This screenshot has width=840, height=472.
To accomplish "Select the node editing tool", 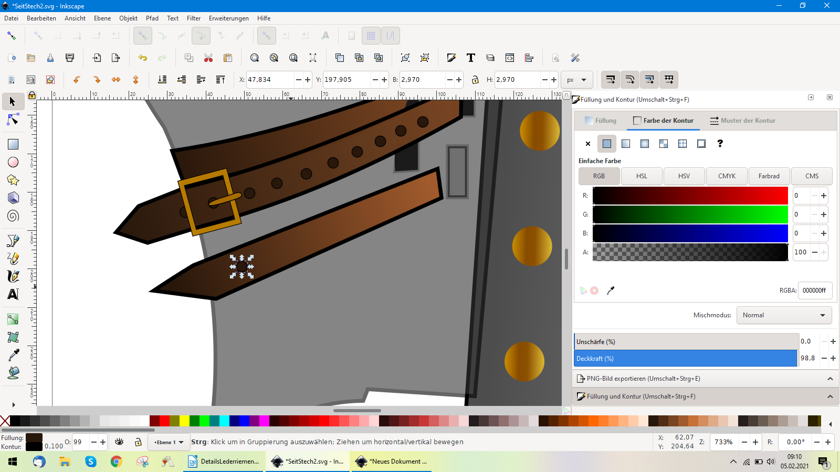I will 13,120.
